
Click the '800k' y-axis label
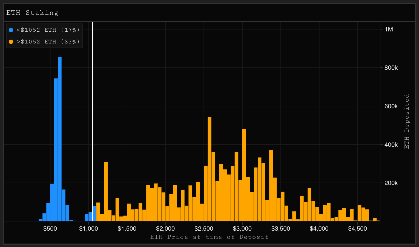point(391,68)
